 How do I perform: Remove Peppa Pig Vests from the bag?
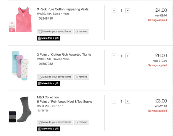(x=82, y=32)
